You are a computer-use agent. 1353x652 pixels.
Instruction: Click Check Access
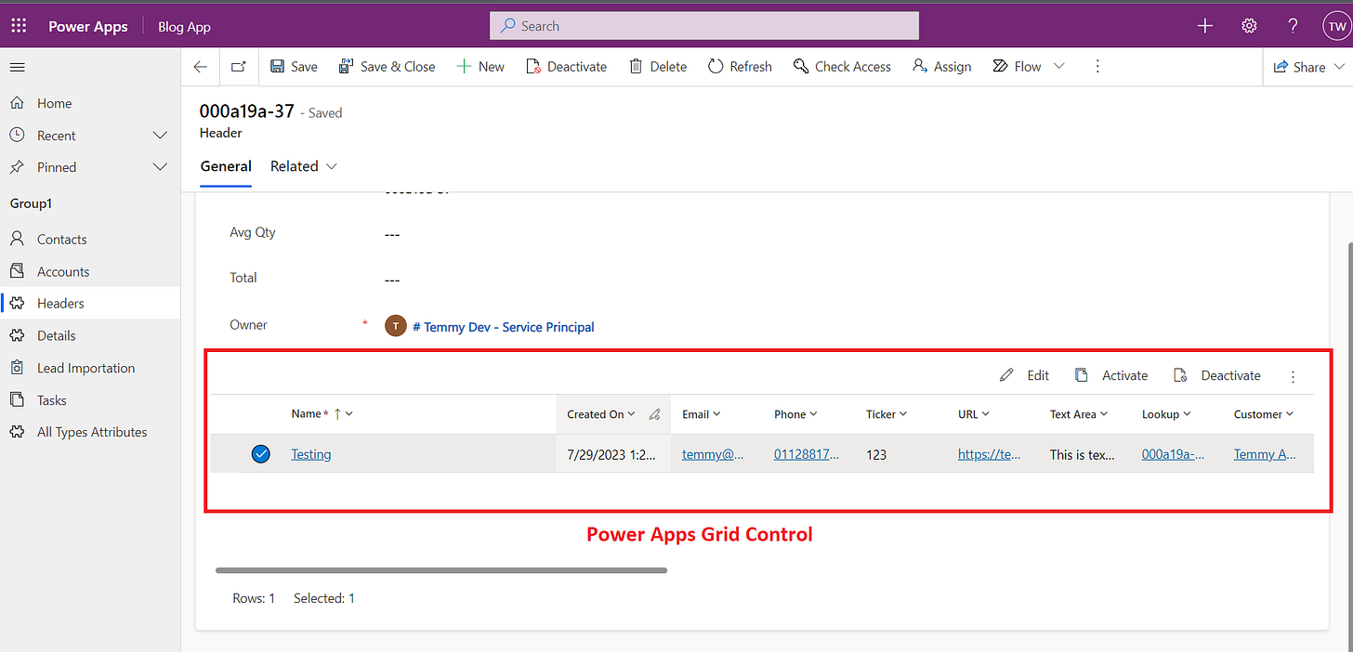pos(842,67)
